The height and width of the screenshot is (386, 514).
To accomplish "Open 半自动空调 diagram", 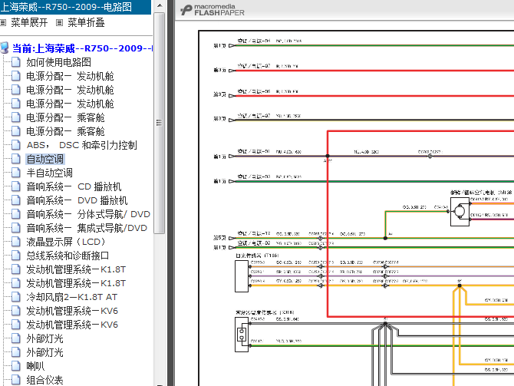I will point(50,173).
